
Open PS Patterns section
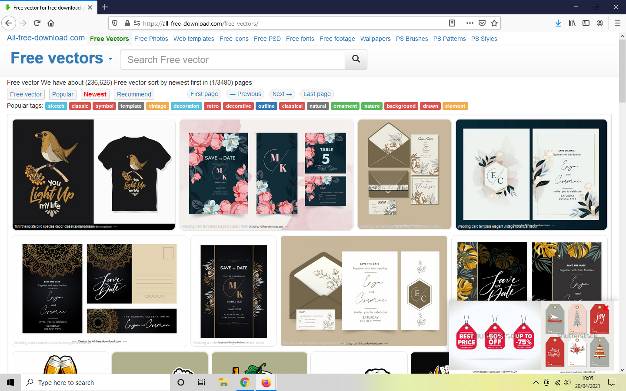click(450, 39)
